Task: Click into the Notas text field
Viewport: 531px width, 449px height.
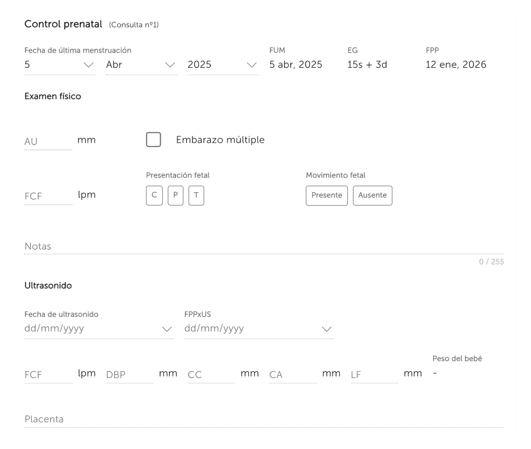Action: (264, 247)
